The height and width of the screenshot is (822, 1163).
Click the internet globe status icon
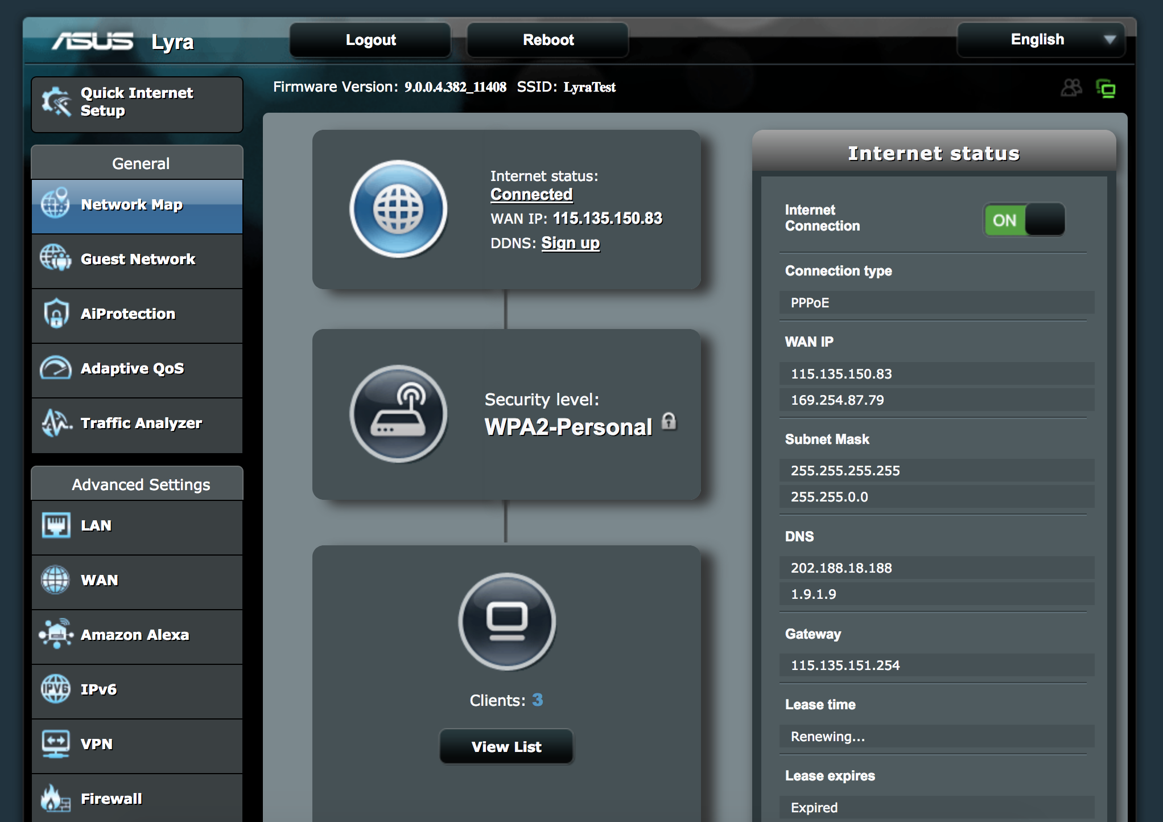click(398, 209)
